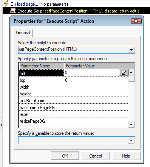The height and width of the screenshot is (167, 150).
Task: Close the Execute Script properties dialog
Action: 136,21
